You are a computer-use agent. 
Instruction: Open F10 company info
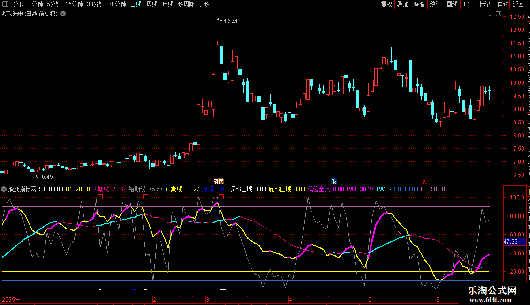(x=469, y=4)
